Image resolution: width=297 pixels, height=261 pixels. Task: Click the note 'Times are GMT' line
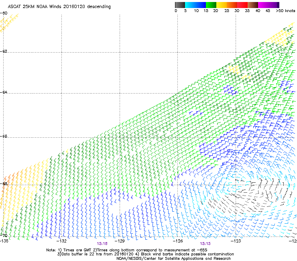127,250
